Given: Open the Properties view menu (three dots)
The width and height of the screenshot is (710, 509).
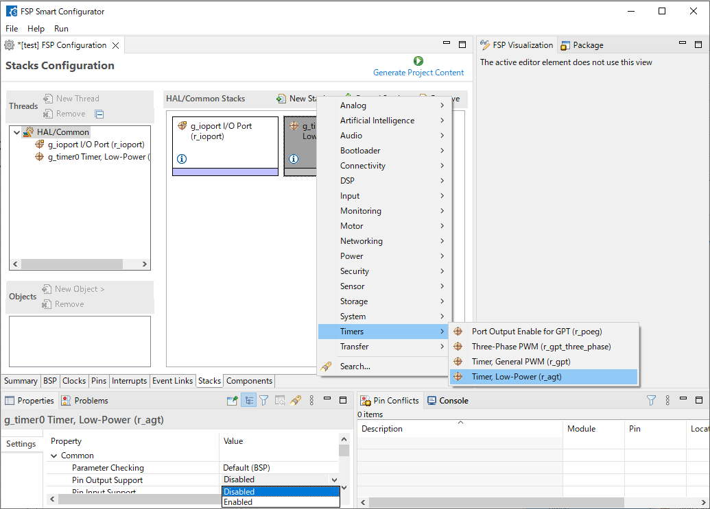Looking at the screenshot, I should [311, 400].
